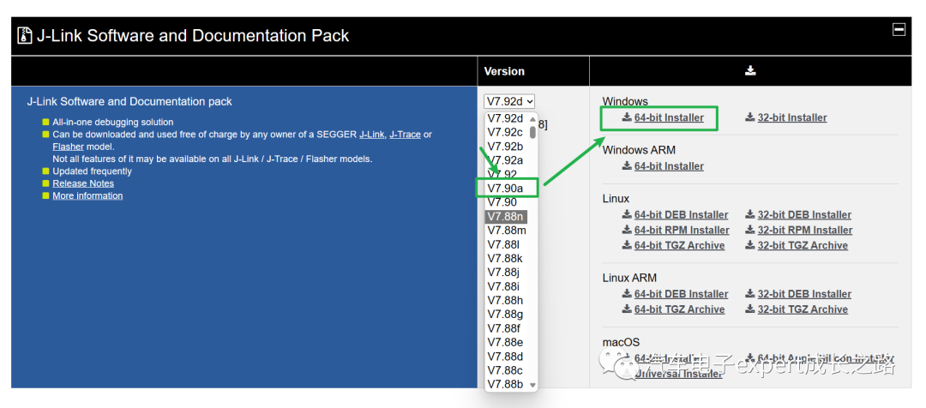Download the Windows ARM 64-bit Installer
The width and height of the screenshot is (926, 408).
tap(669, 166)
